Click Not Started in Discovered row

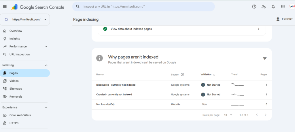click(x=213, y=85)
